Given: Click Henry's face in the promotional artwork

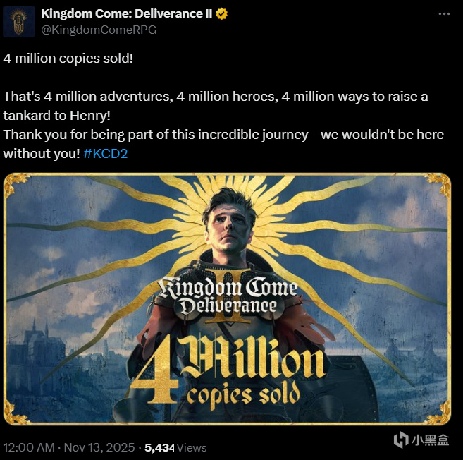Looking at the screenshot, I should click(229, 228).
